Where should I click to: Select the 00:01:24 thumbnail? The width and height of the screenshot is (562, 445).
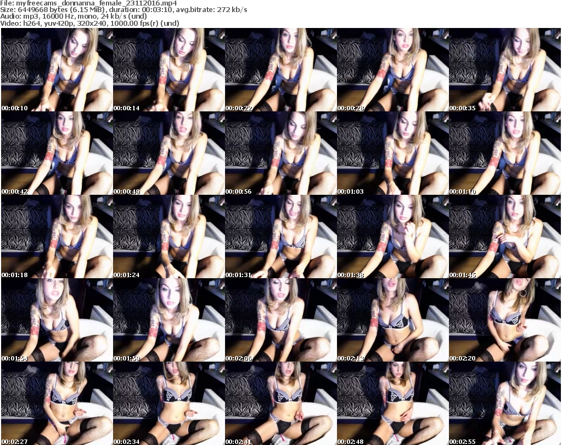click(169, 237)
